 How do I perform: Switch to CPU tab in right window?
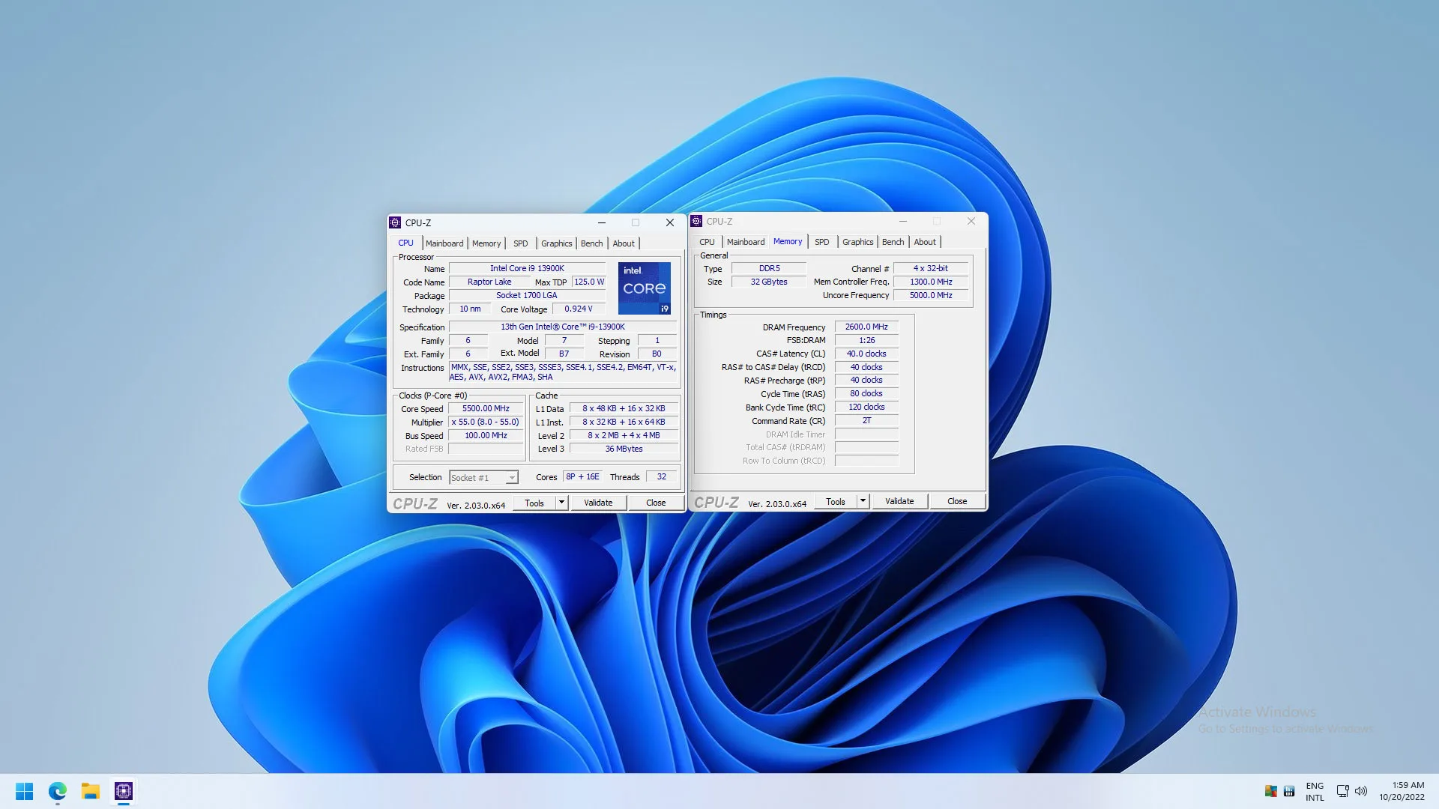point(707,242)
